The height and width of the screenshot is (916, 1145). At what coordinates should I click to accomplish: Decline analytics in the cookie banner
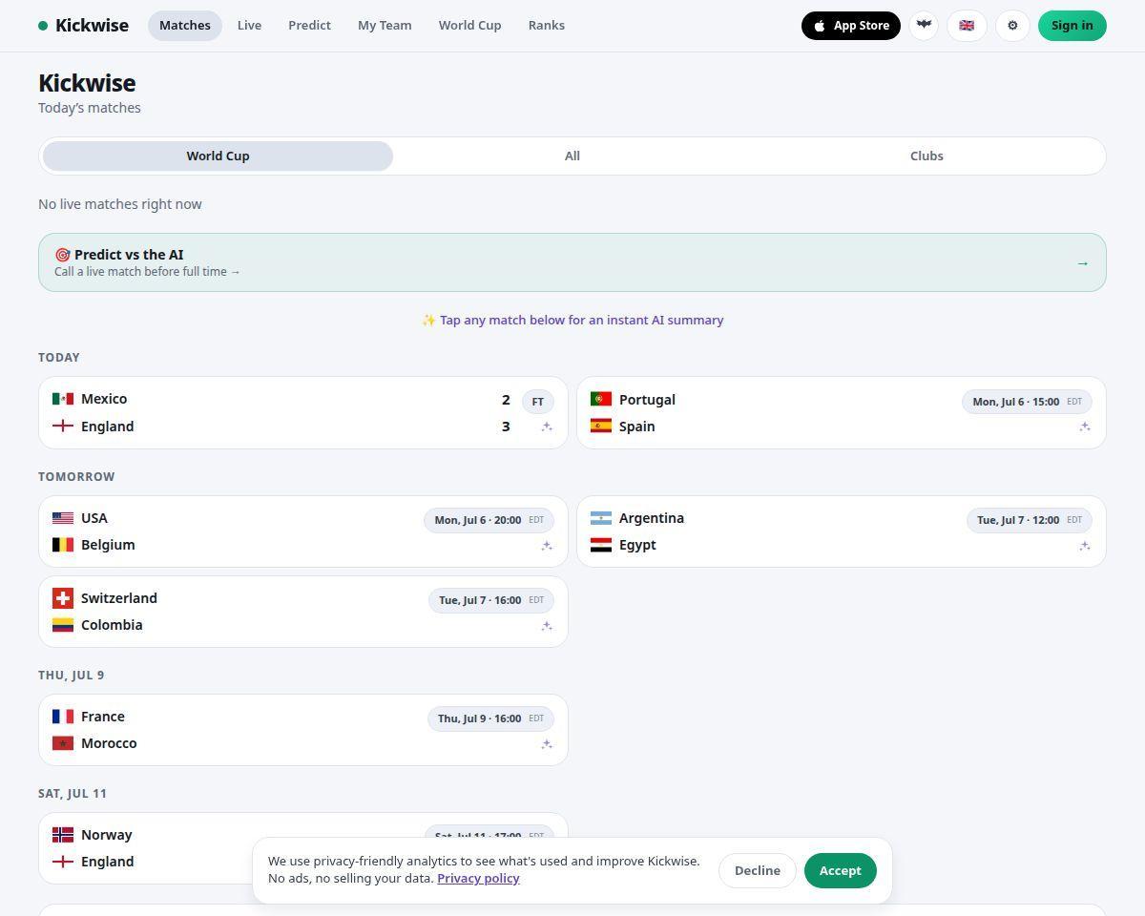pos(758,870)
